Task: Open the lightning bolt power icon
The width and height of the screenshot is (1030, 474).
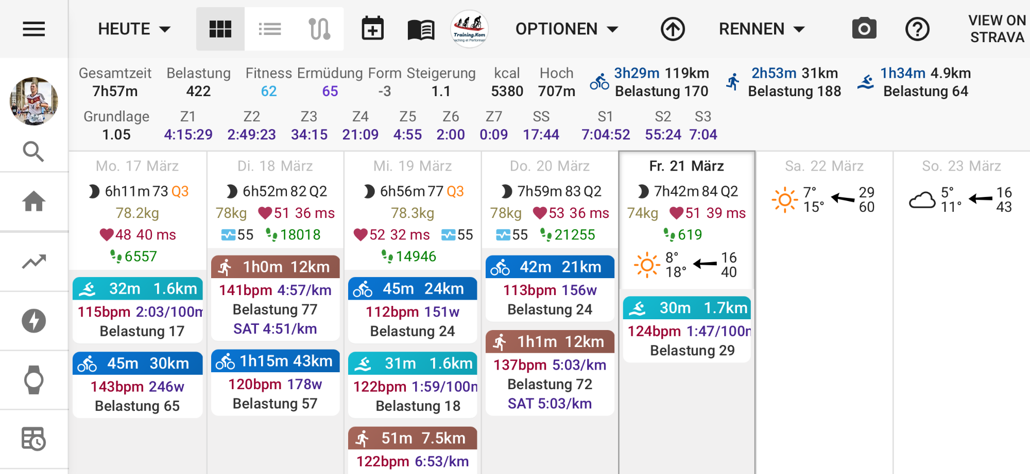Action: pos(34,321)
